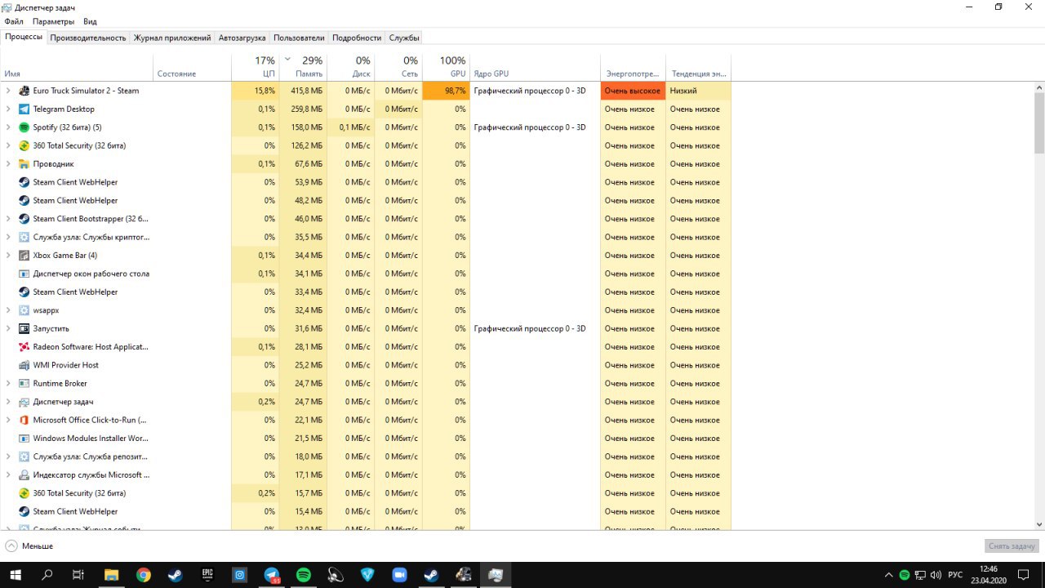Open Zoom from the taskbar
The width and height of the screenshot is (1045, 588).
click(x=399, y=575)
